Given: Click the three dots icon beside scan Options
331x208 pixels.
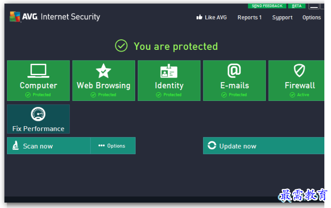Looking at the screenshot, I should tap(102, 145).
